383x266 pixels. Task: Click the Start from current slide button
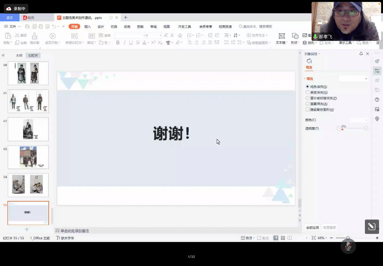pos(53,36)
